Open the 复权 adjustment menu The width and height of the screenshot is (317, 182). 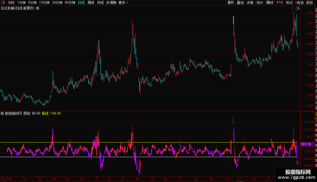pos(231,3)
